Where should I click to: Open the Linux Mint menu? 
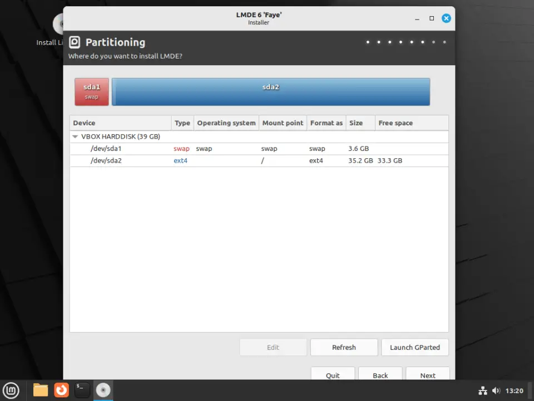(x=11, y=390)
